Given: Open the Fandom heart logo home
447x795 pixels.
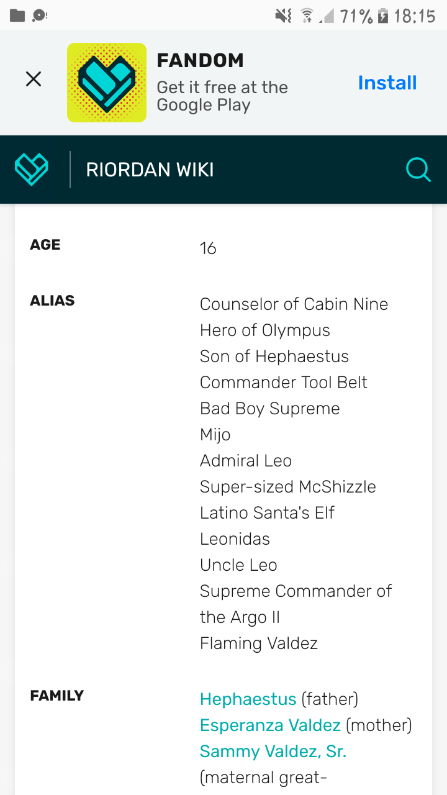Looking at the screenshot, I should pyautogui.click(x=32, y=169).
